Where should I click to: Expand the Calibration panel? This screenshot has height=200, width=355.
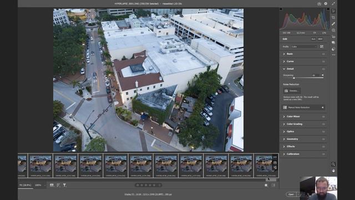(x=284, y=154)
